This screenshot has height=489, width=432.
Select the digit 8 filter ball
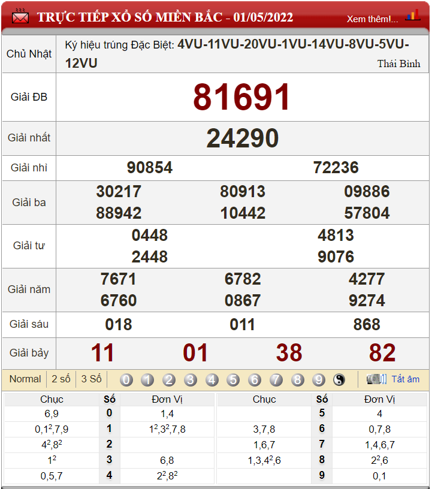298,379
